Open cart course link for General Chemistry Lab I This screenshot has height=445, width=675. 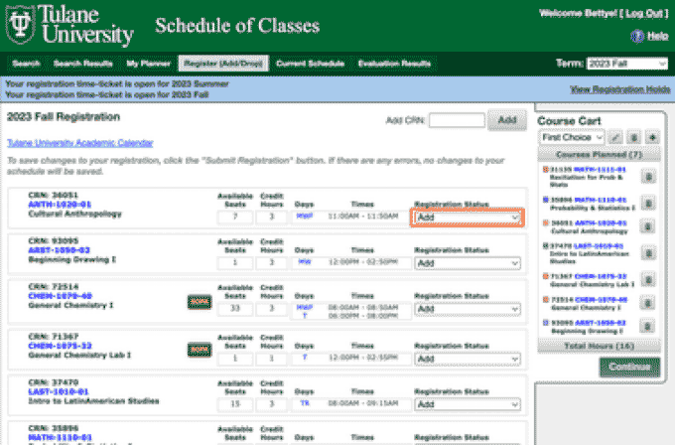[x=601, y=276]
